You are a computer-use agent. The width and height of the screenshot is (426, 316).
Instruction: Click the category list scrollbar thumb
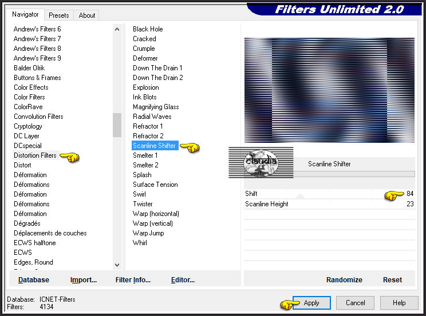117,125
